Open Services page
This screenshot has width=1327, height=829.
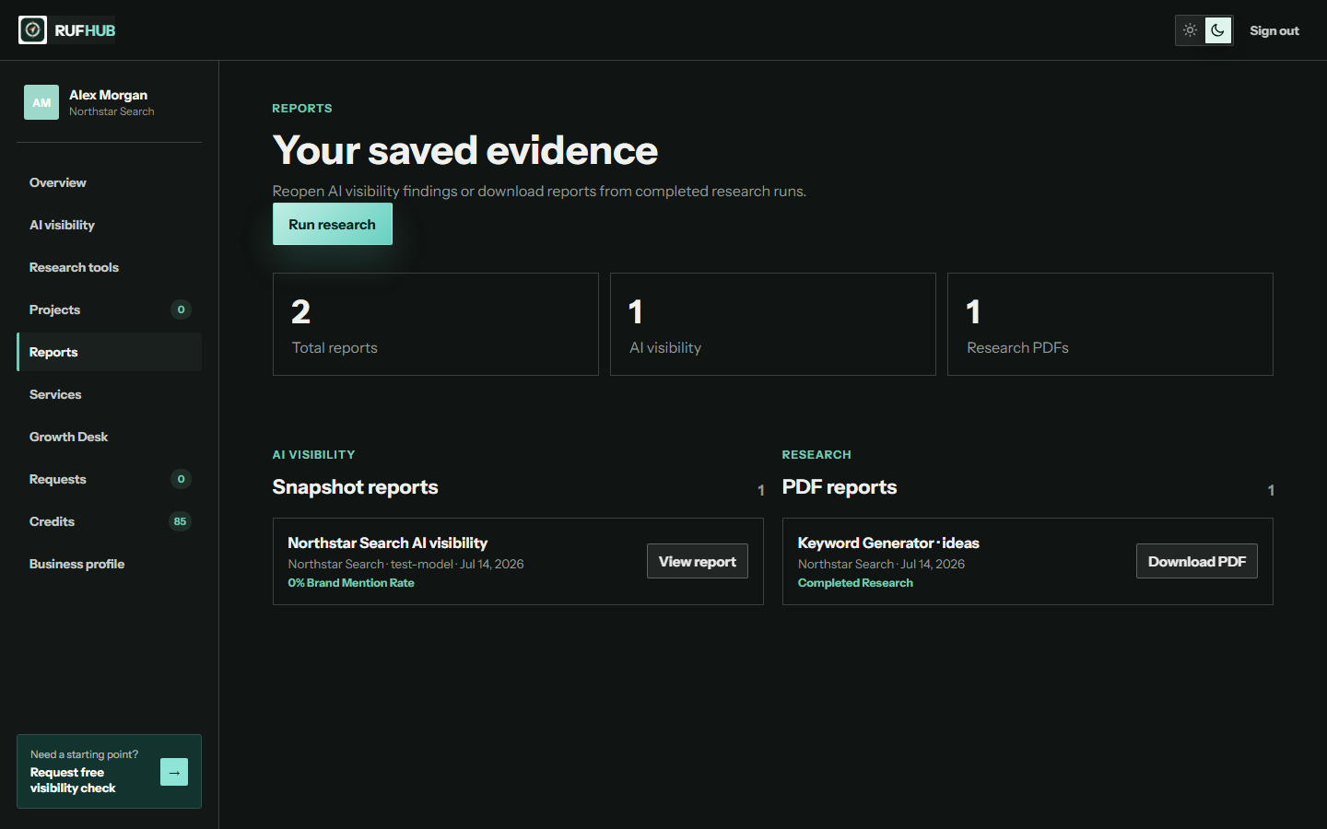tap(109, 394)
